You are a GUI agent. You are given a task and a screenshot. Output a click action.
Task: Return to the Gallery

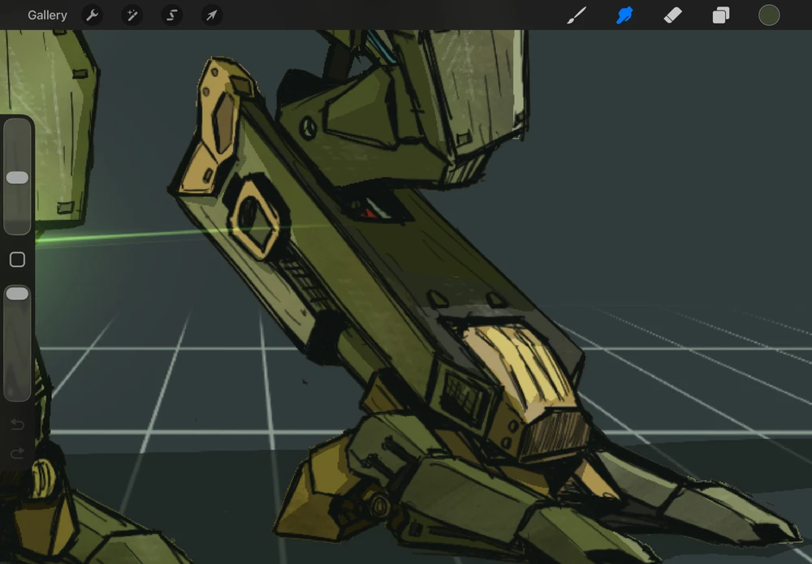(47, 15)
